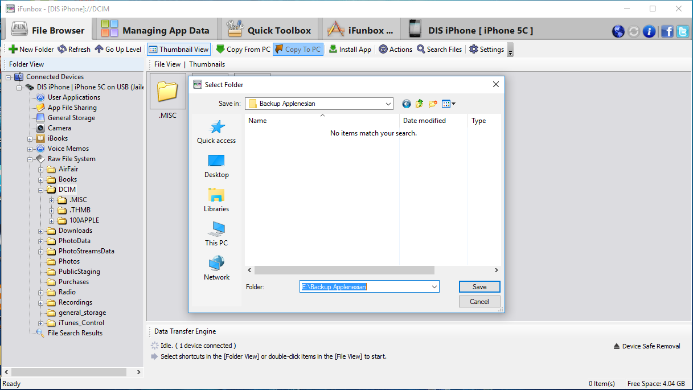Expand the iTunes_Control folder node
This screenshot has height=390, width=693.
pyautogui.click(x=41, y=323)
